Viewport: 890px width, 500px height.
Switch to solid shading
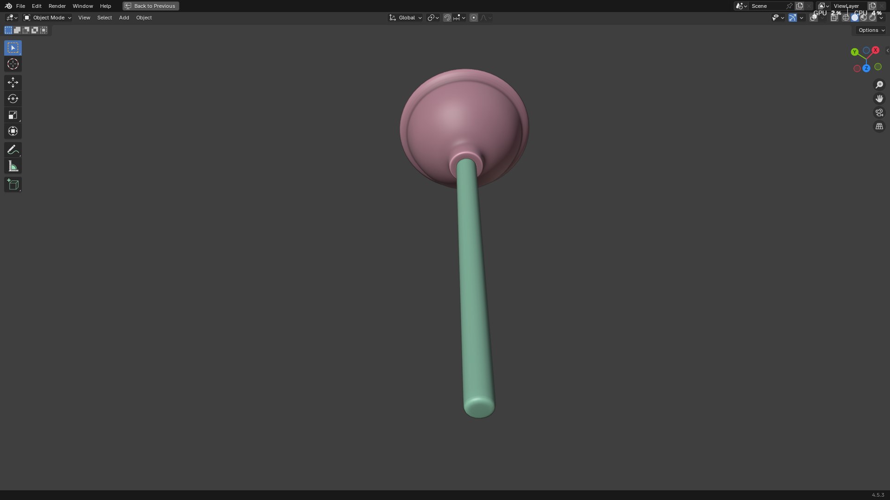coord(855,18)
